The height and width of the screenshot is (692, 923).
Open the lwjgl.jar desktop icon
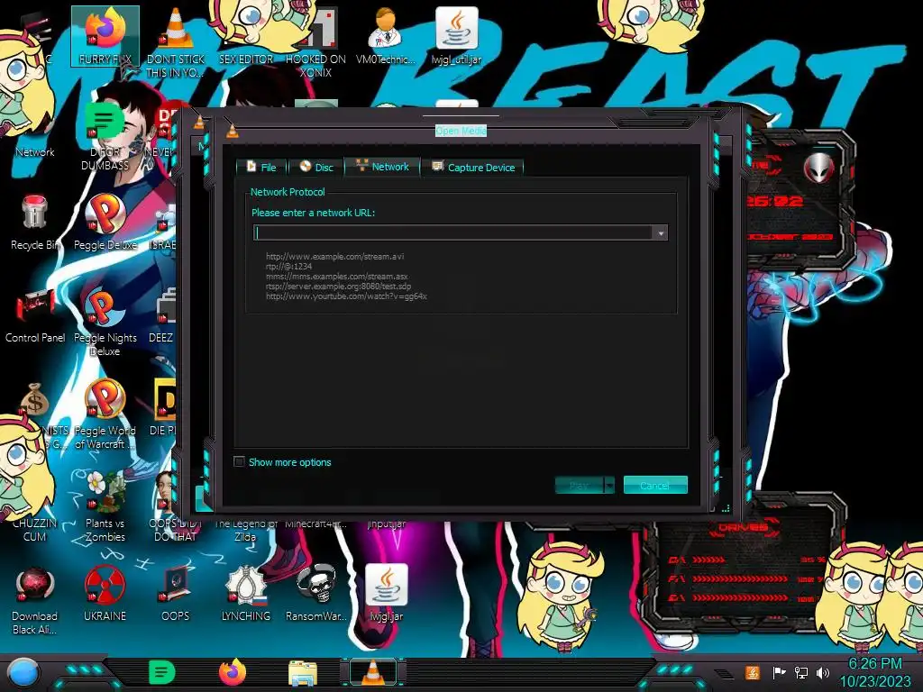(x=386, y=594)
